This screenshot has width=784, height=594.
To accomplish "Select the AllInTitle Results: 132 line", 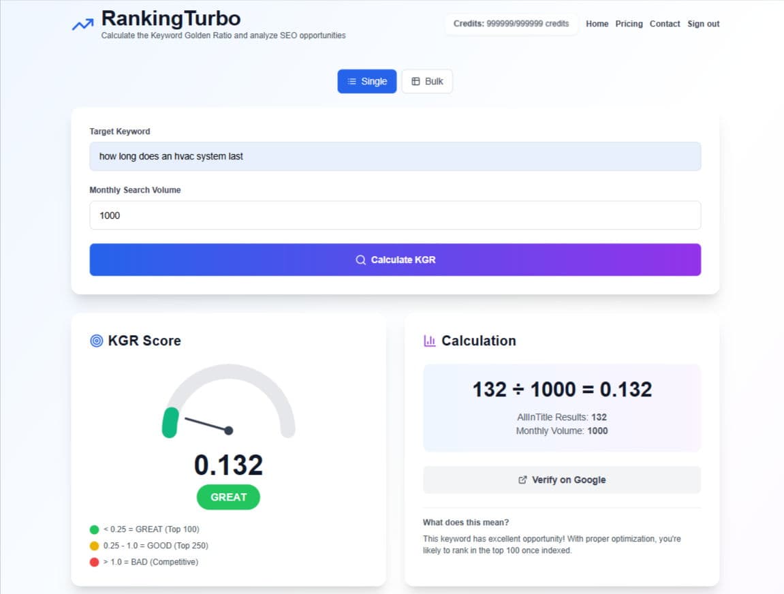I will click(x=562, y=417).
